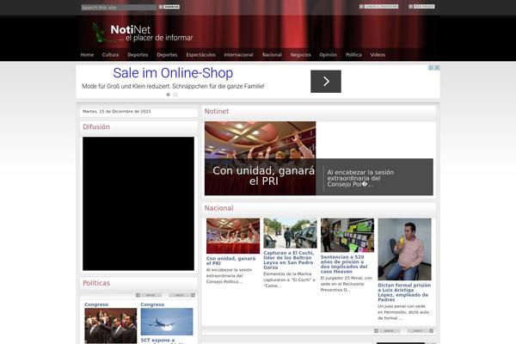The image size is (516, 344).
Task: Open the Internacional section
Action: point(238,55)
